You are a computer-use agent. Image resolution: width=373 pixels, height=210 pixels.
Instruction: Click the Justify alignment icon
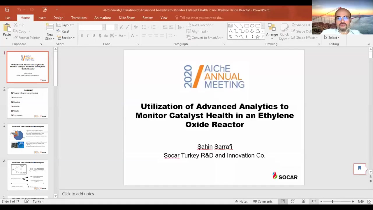[x=162, y=36]
